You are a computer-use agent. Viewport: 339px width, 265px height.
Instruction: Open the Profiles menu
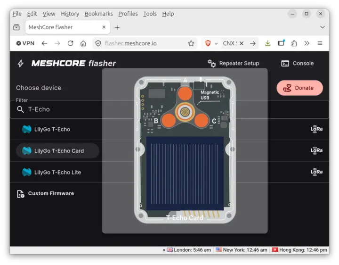(x=128, y=14)
